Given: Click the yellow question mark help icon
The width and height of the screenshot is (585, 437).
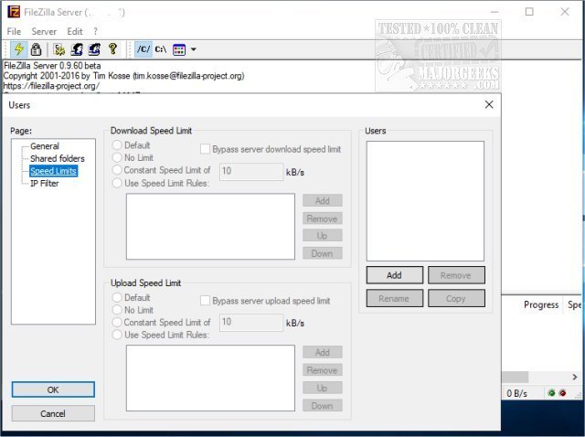Looking at the screenshot, I should [112, 48].
